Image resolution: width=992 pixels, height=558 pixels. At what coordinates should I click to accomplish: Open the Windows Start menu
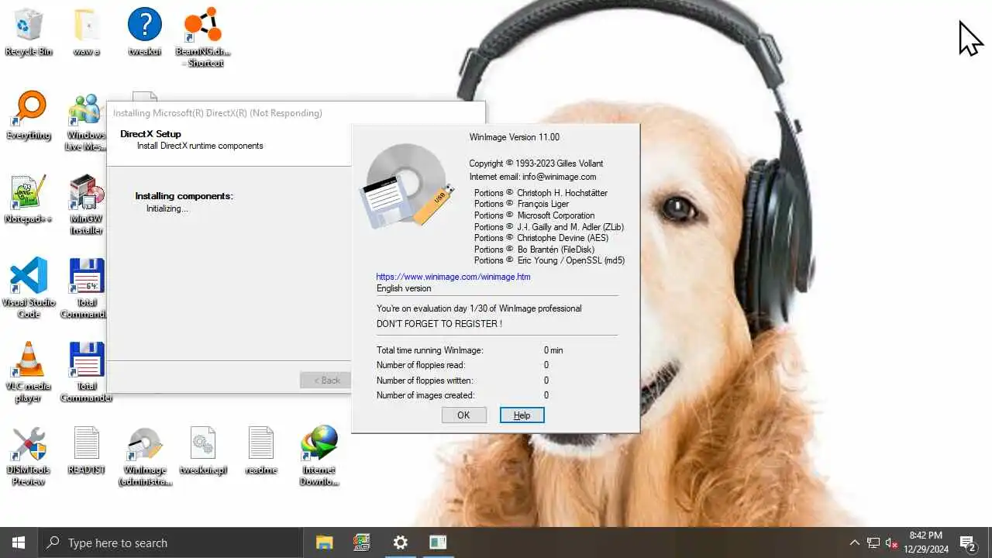(x=19, y=542)
